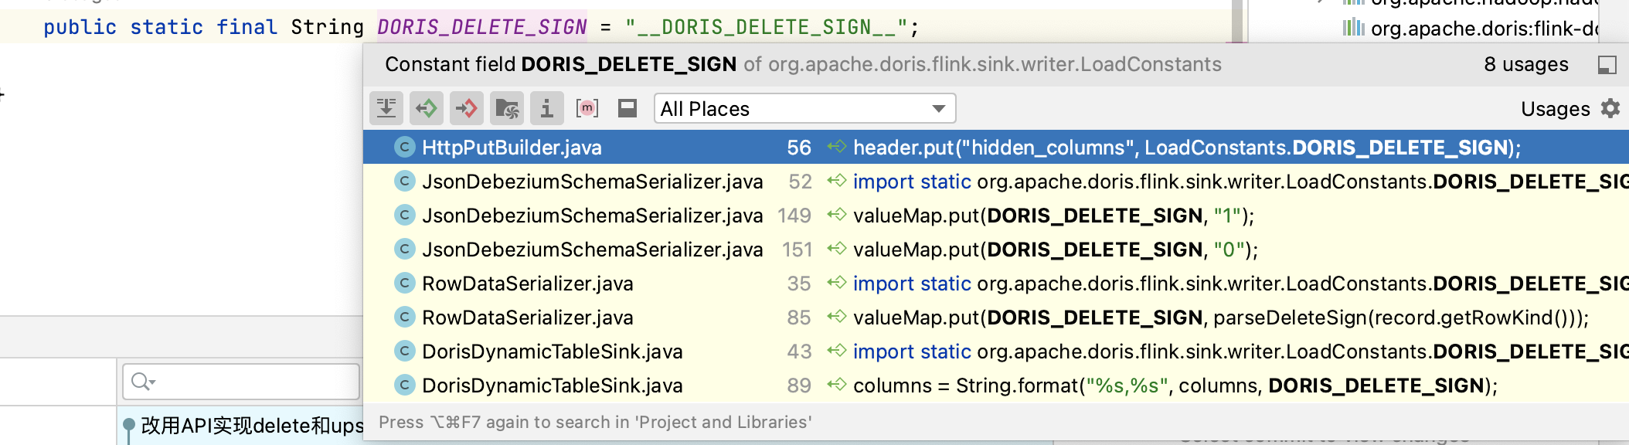Toggle the read access filter (green arrow)

(x=427, y=109)
